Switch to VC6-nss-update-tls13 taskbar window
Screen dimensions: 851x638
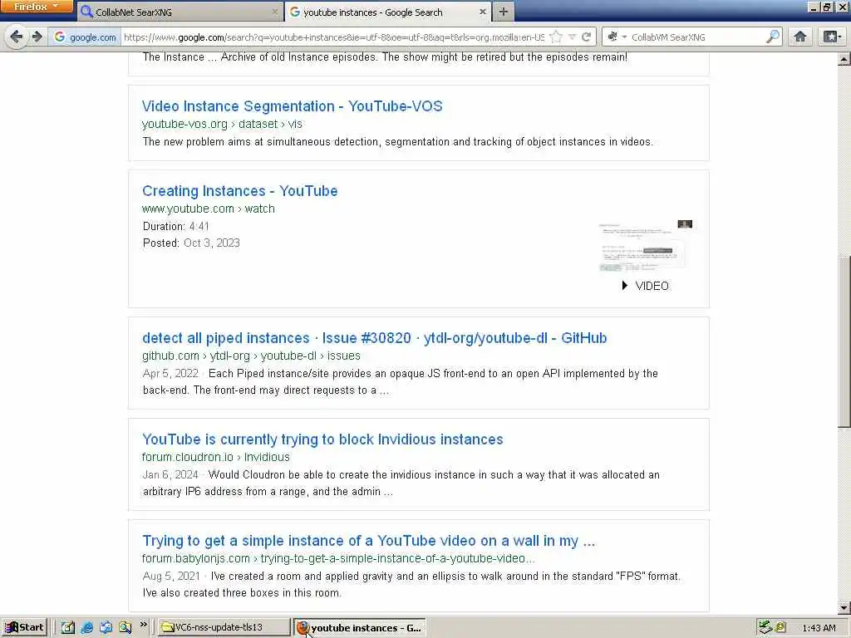coord(224,628)
